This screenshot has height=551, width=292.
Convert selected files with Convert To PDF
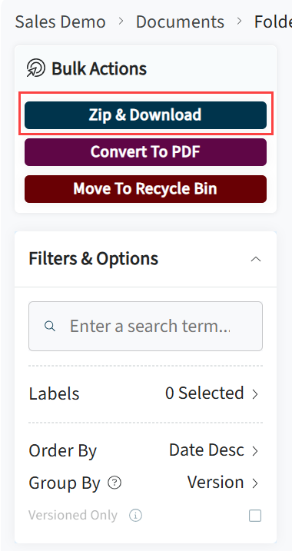click(x=145, y=152)
